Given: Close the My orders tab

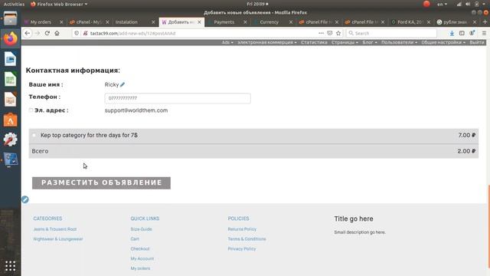Looking at the screenshot, I should [x=61, y=22].
